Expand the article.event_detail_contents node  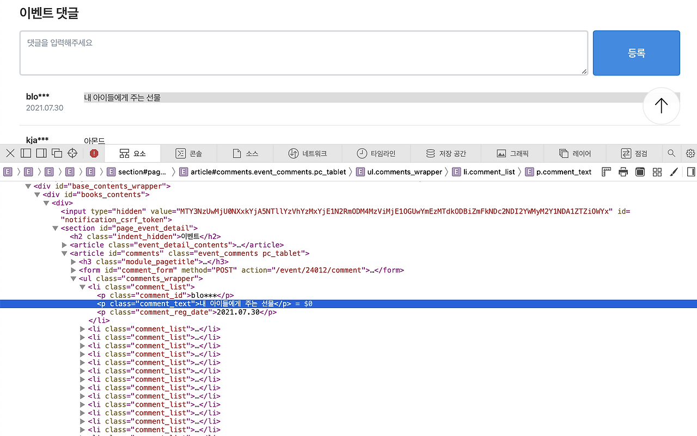(x=65, y=245)
